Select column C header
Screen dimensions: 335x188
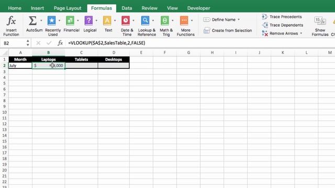click(x=82, y=52)
